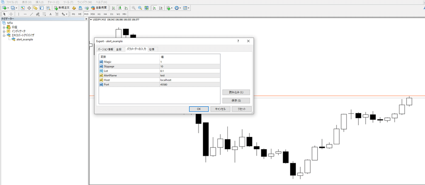Open the 挿入 (I) menu
425x185 pixels.
[40, 2]
